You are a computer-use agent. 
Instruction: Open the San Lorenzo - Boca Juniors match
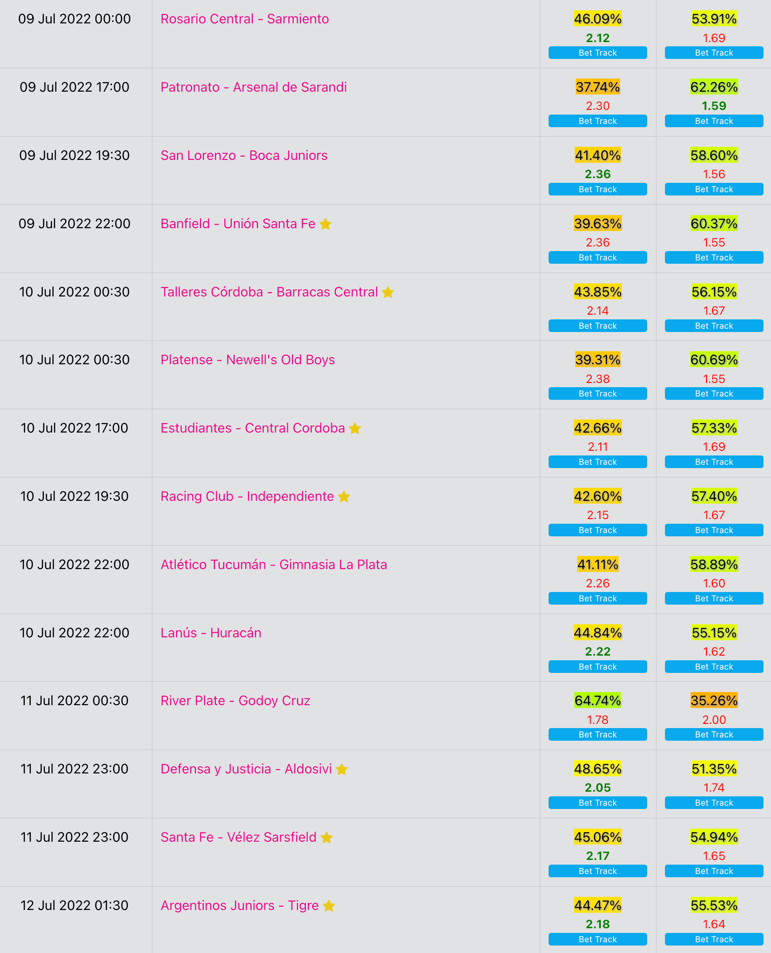[244, 155]
